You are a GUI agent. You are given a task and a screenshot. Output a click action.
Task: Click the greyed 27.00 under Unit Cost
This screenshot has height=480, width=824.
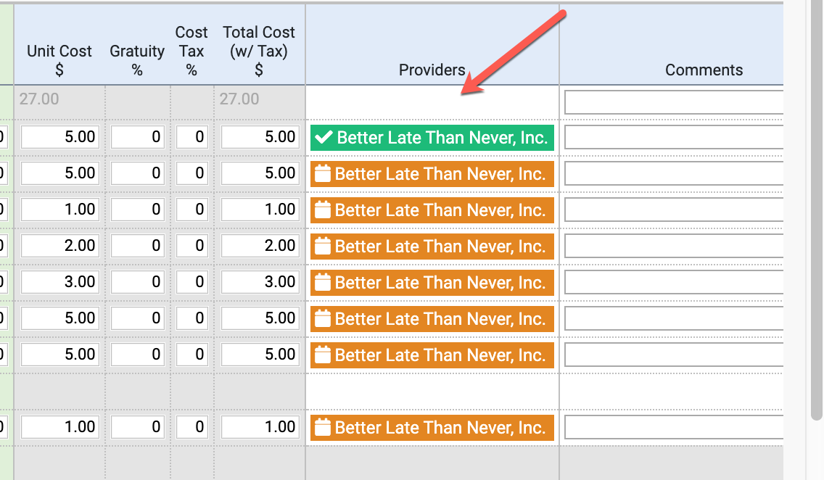pos(39,99)
